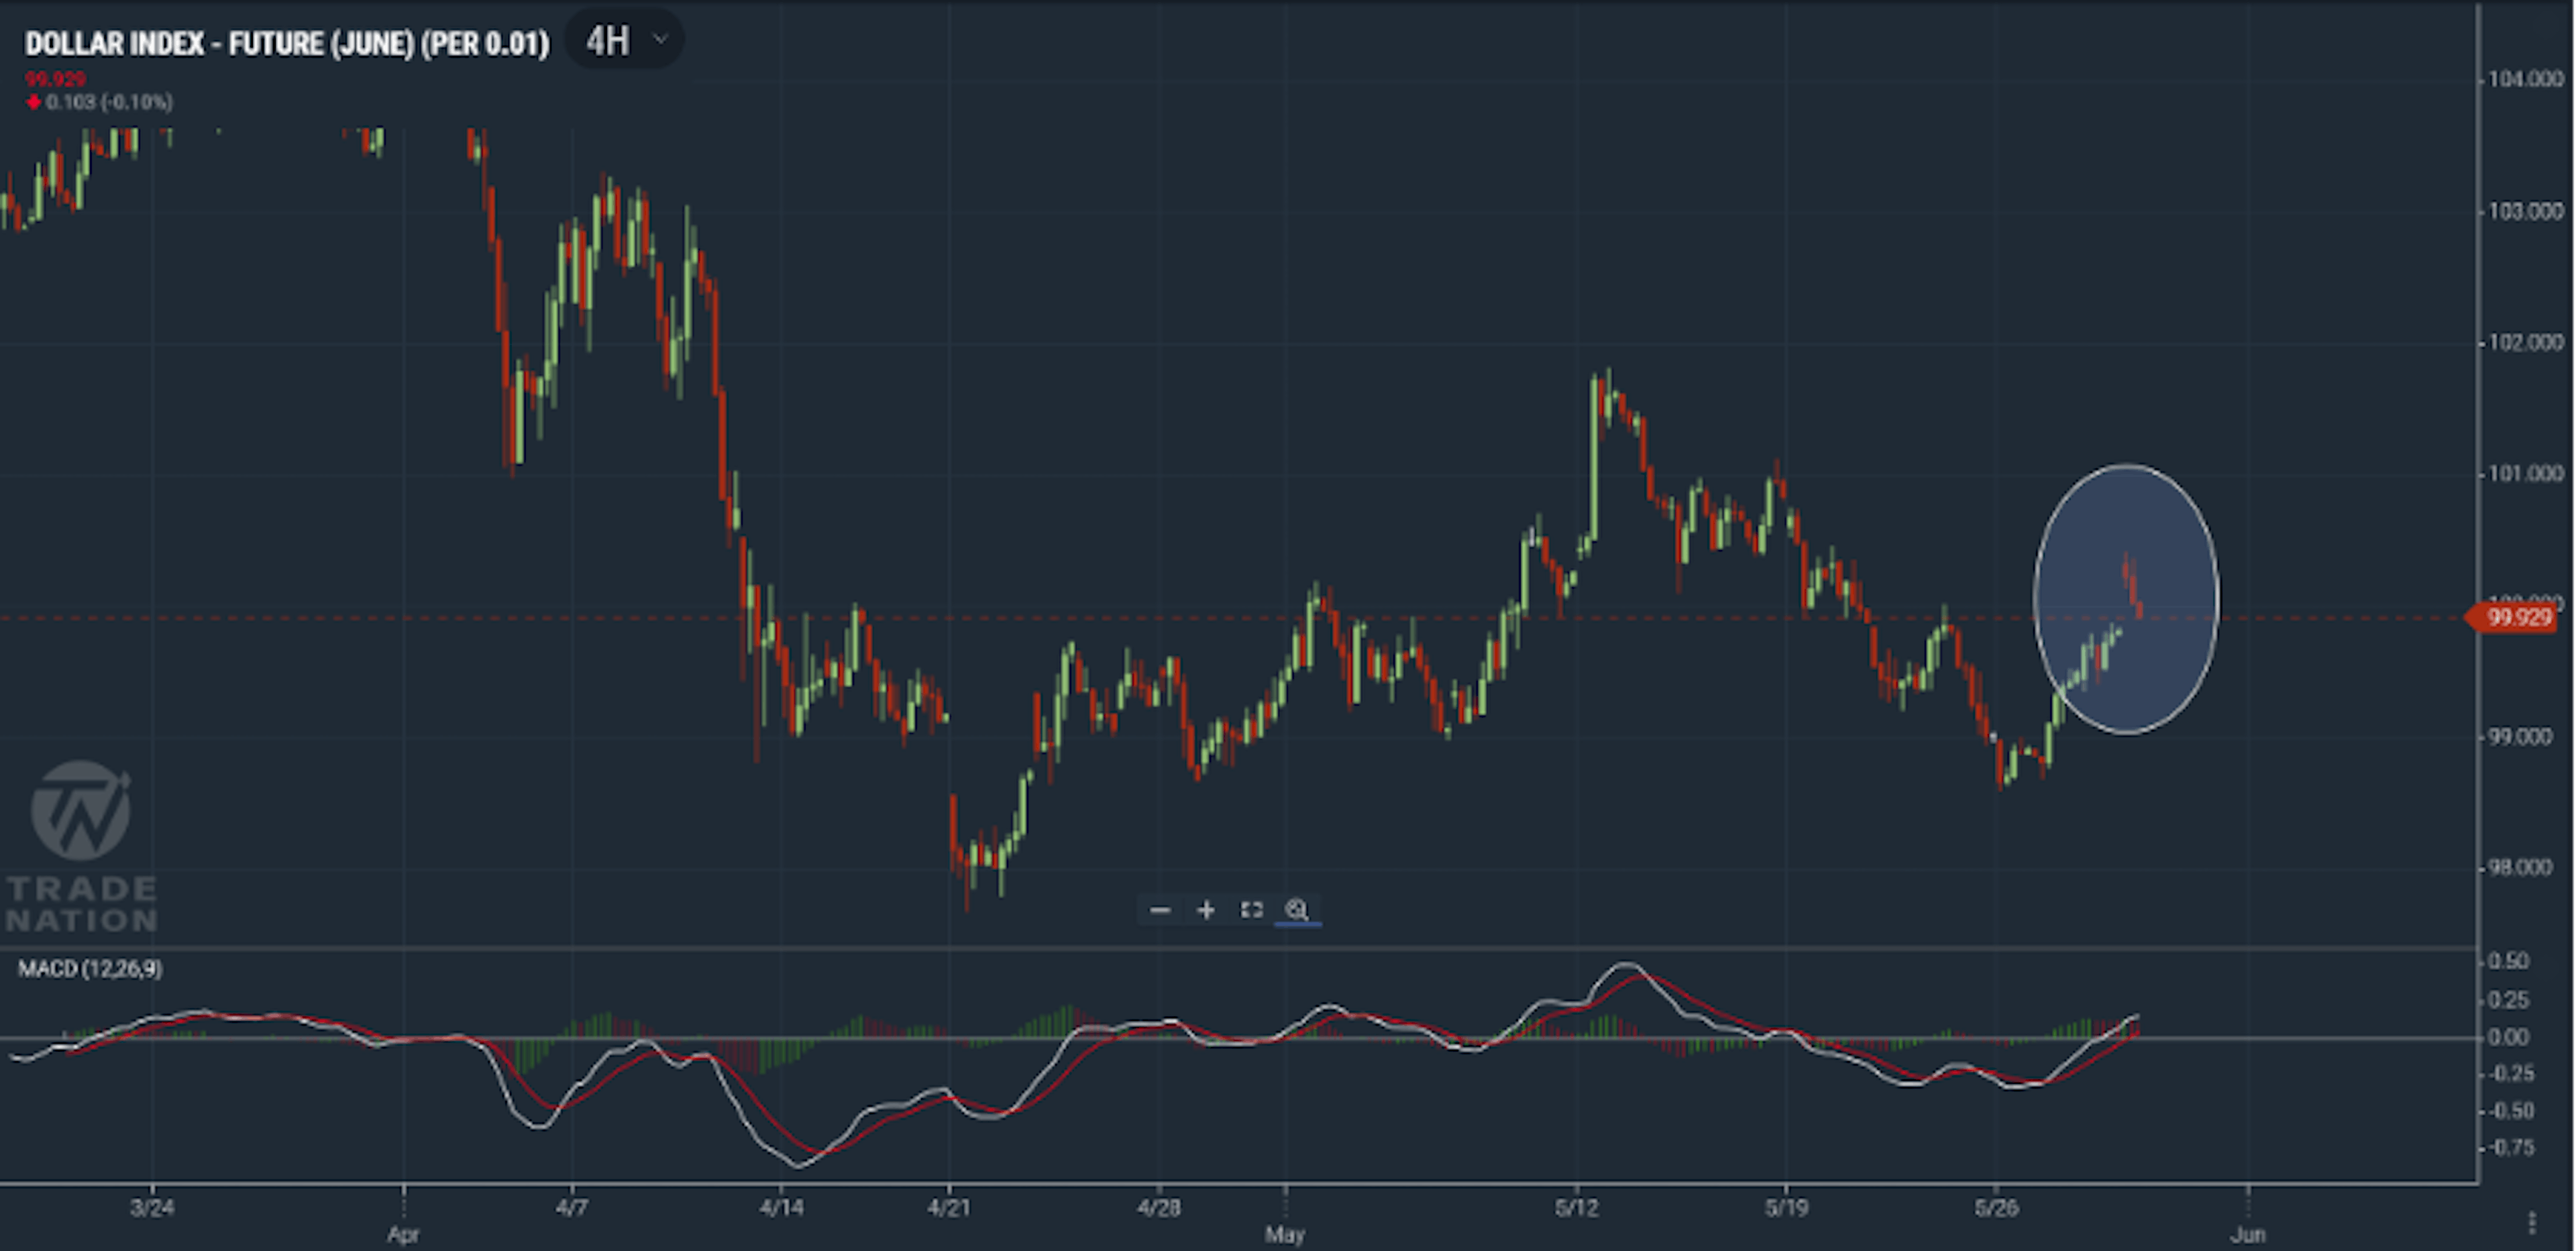
Task: Click the 4/7 date axis label
Action: (x=572, y=1207)
